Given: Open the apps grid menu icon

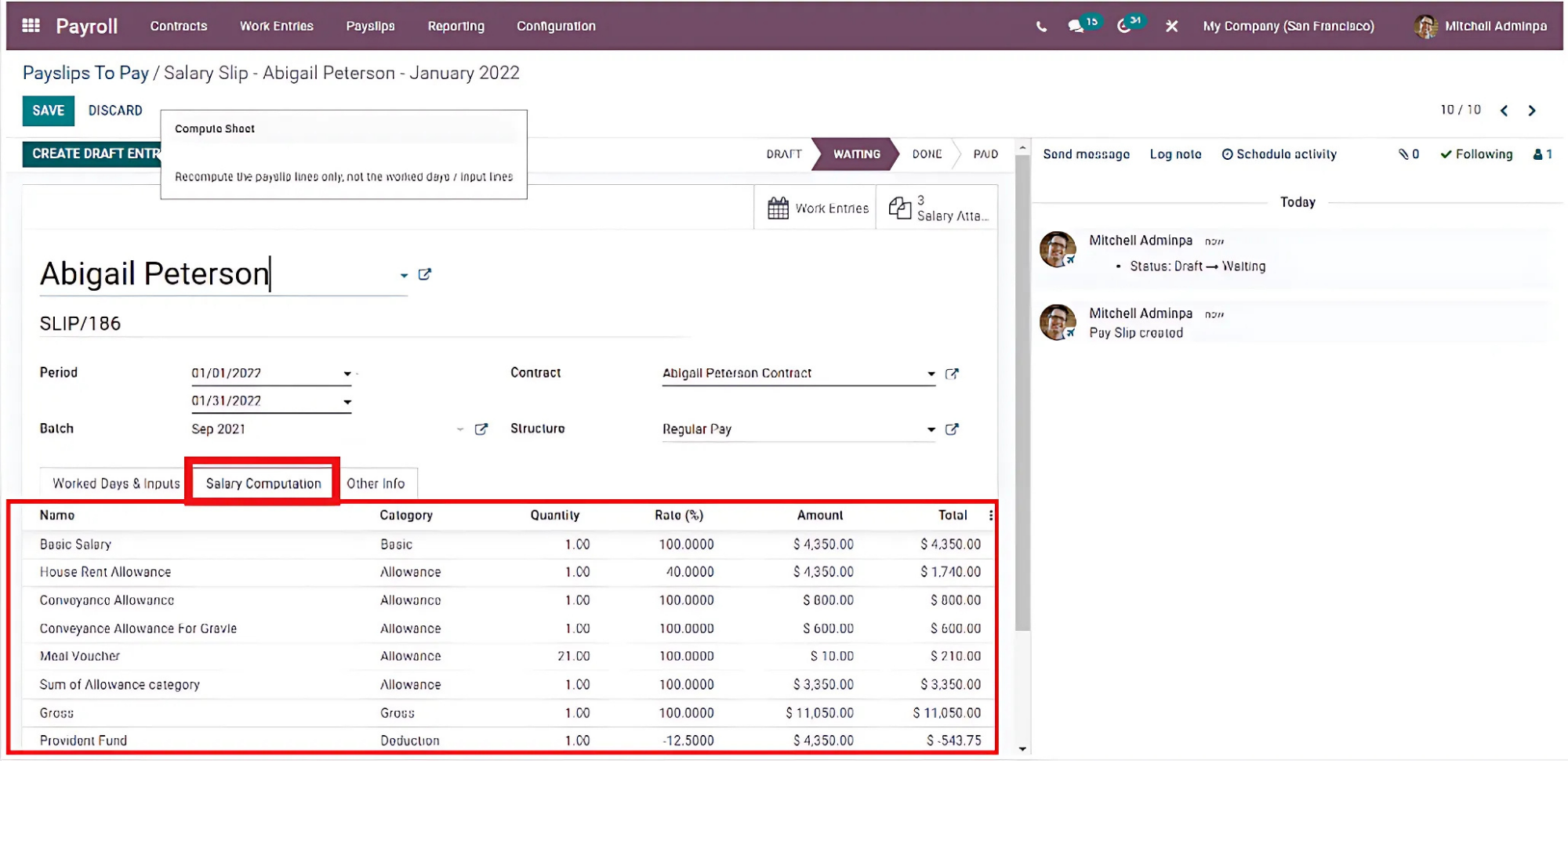Looking at the screenshot, I should (x=31, y=26).
